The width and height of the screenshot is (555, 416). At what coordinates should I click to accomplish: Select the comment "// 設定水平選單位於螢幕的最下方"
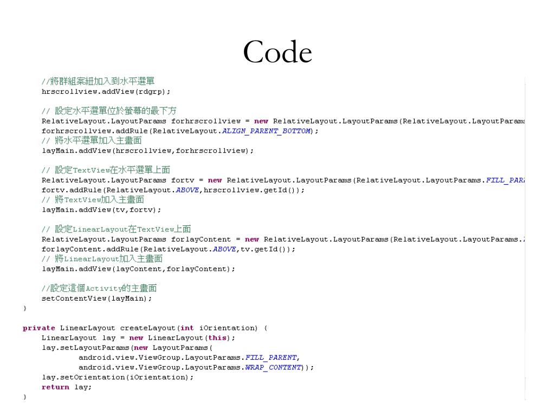click(x=109, y=110)
